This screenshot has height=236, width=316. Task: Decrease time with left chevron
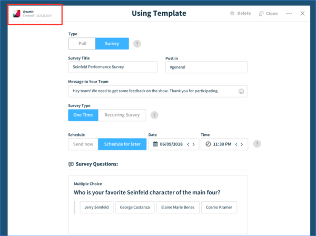(x=236, y=144)
